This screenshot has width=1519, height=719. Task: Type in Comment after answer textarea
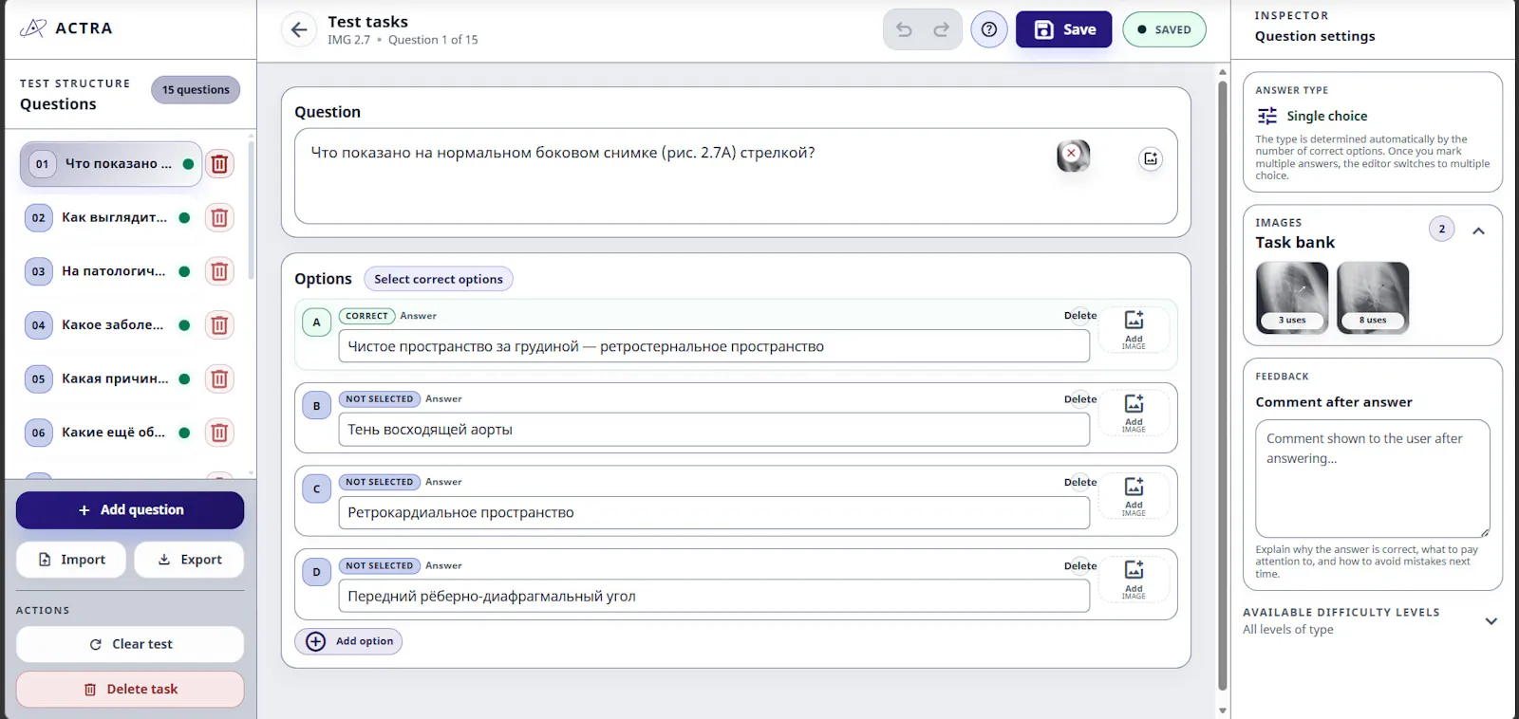1373,479
